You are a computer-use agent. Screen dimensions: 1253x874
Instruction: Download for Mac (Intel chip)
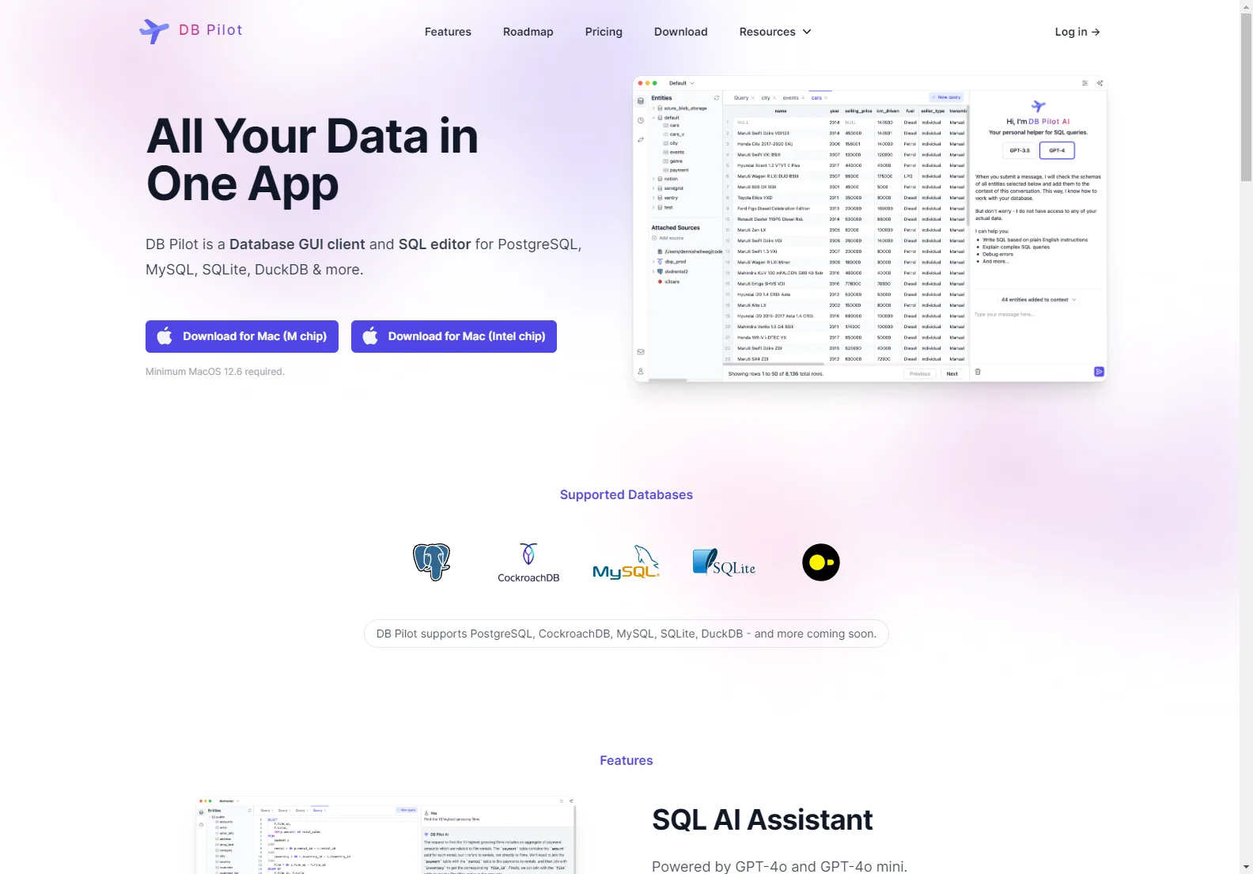[x=454, y=336]
